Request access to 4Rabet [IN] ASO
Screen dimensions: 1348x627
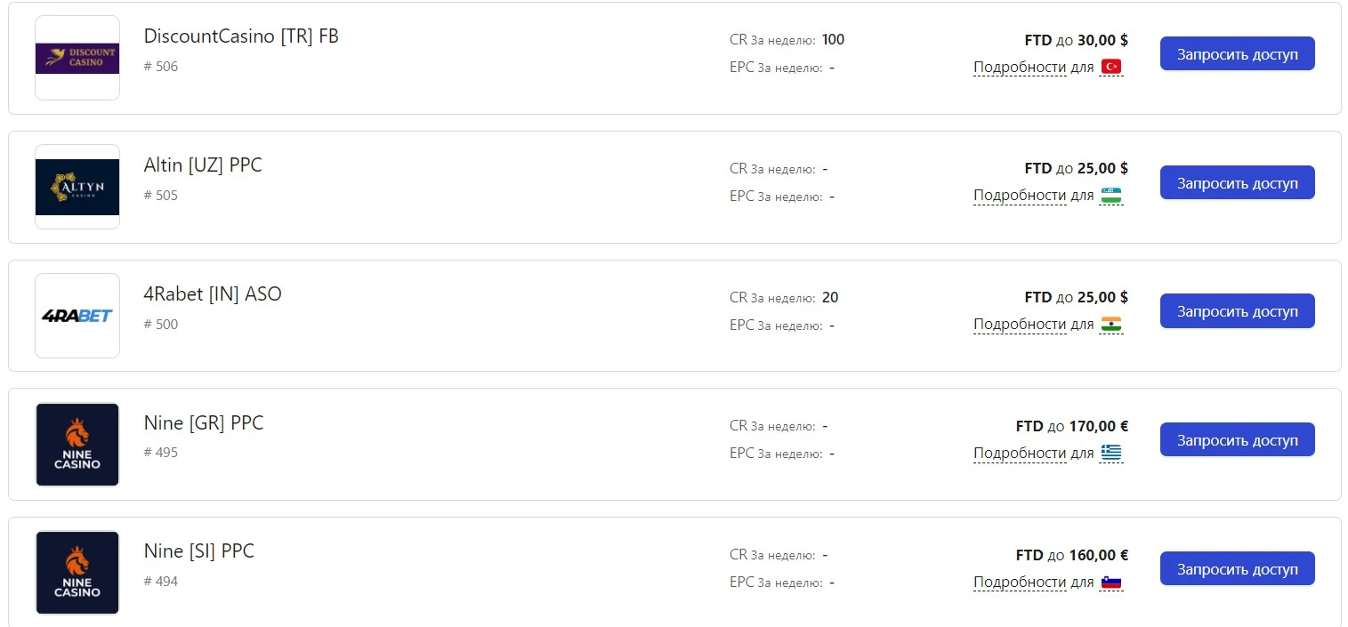pos(1237,311)
